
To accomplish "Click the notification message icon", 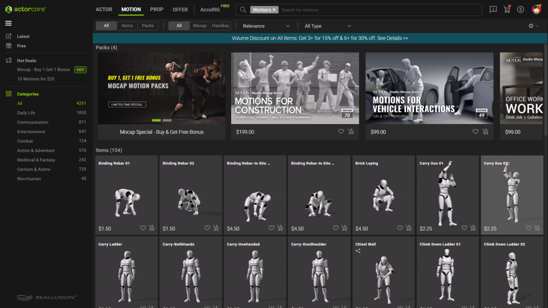I will click(493, 10).
